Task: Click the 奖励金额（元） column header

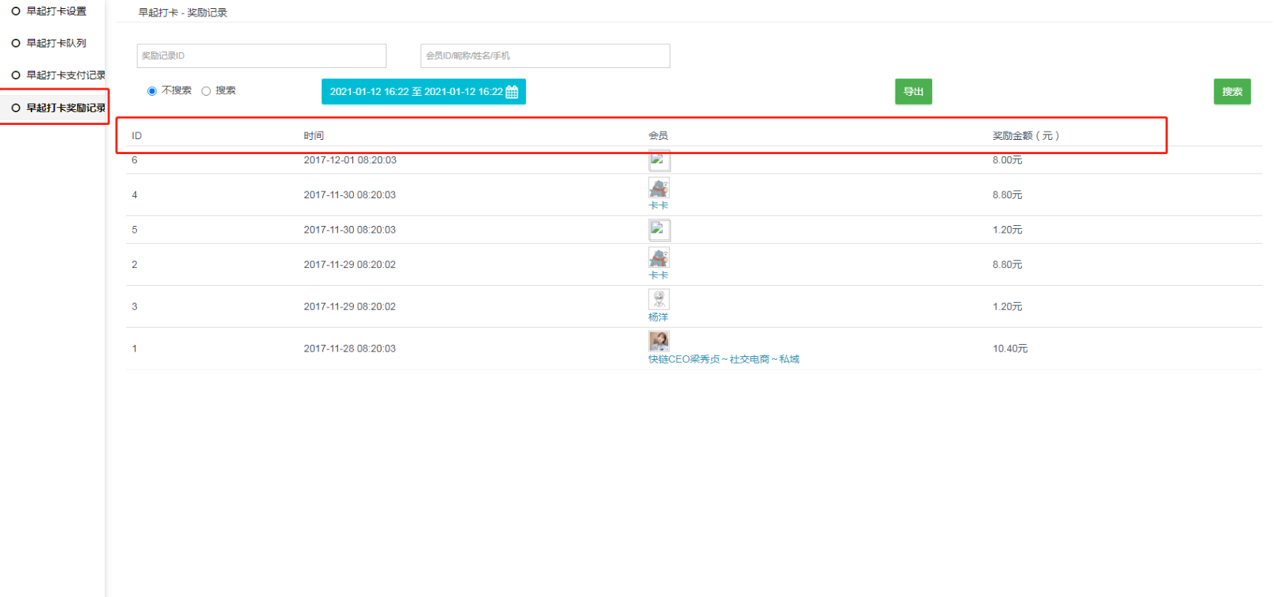Action: pyautogui.click(x=1026, y=135)
